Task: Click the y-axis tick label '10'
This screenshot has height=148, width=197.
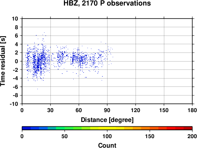Action: (15, 19)
